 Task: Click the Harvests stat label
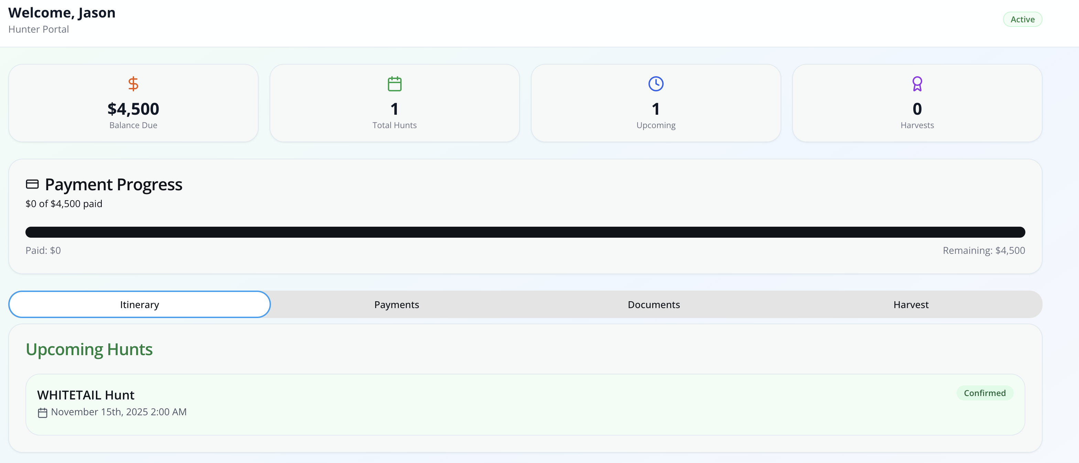pos(917,125)
